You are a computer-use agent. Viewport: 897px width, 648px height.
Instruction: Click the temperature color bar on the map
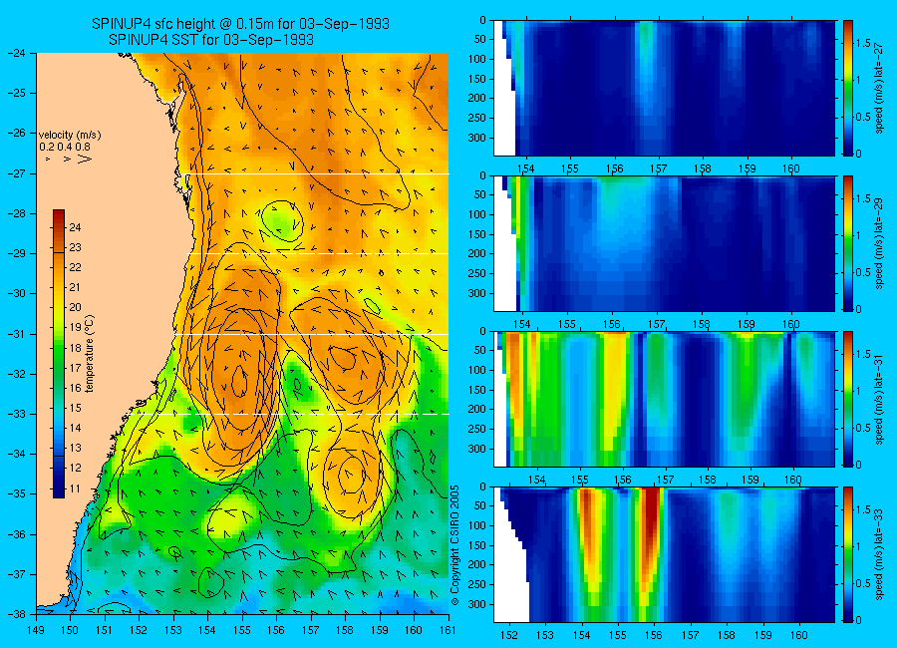click(x=59, y=354)
